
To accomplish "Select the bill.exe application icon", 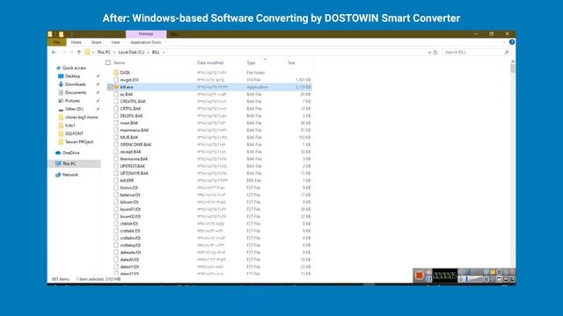I will coord(116,87).
